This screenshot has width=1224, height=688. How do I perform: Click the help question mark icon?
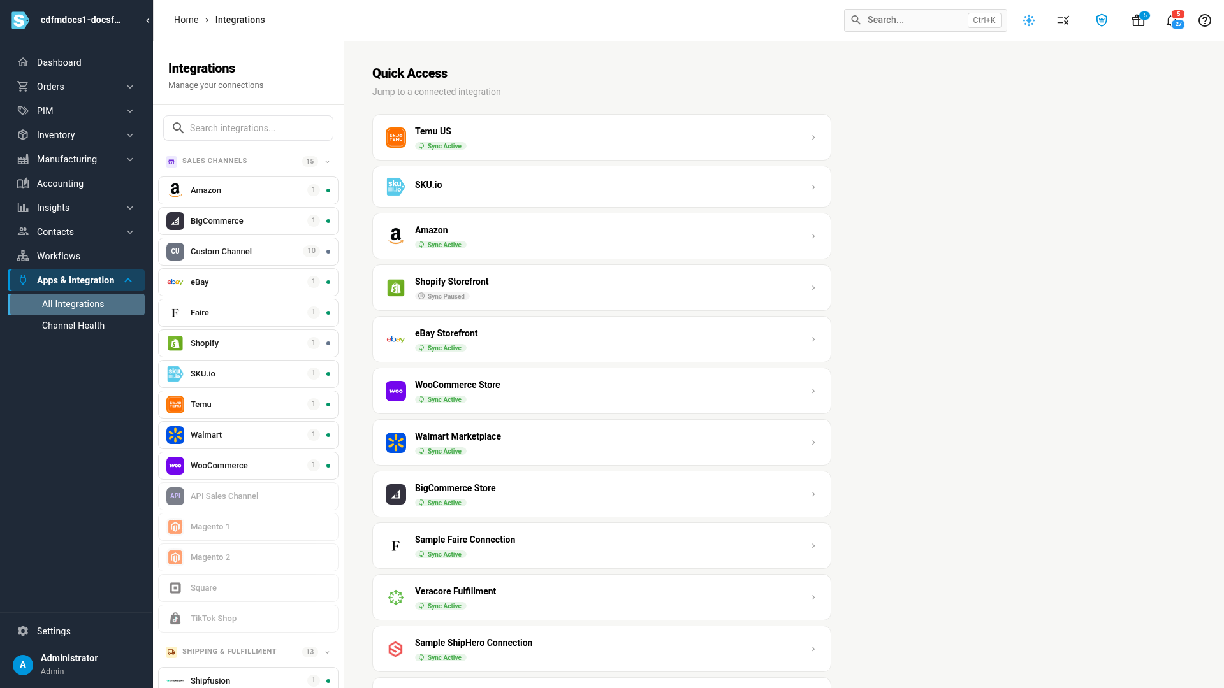tap(1205, 20)
